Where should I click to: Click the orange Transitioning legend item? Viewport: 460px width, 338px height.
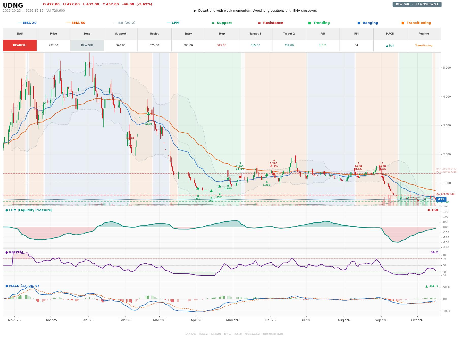point(416,23)
